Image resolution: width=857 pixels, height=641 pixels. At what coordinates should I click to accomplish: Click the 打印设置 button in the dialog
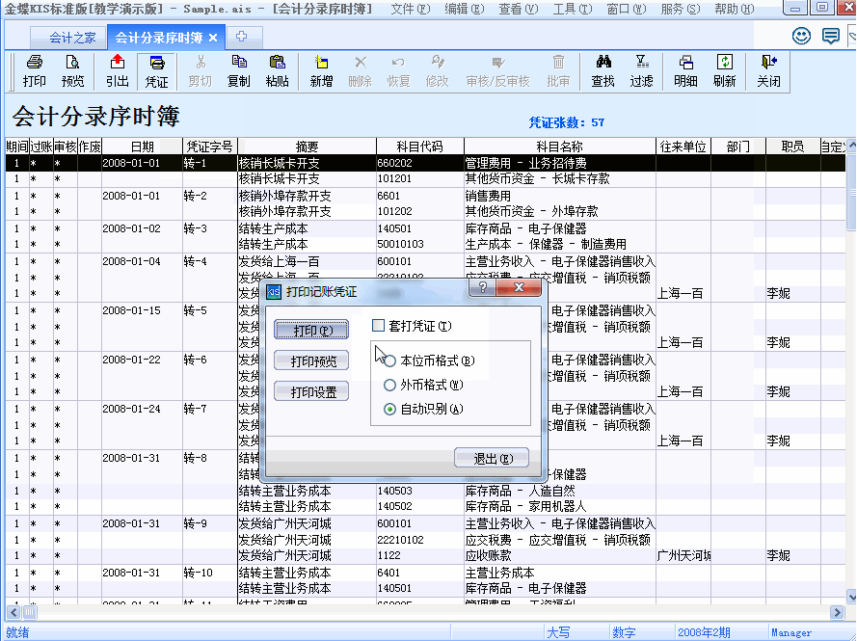coord(311,390)
